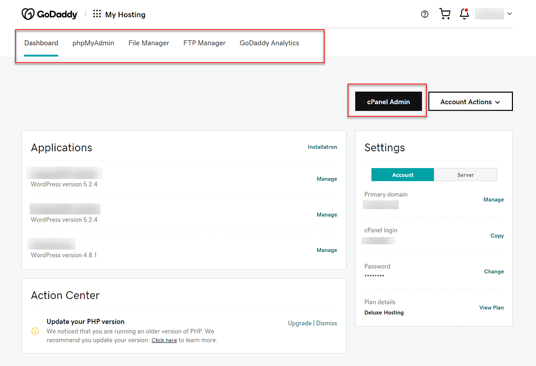Select the FTP Manager tab

pyautogui.click(x=204, y=43)
